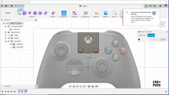The width and height of the screenshot is (169, 95).
Task: Expand the Bodies folder
Action: 6,38
